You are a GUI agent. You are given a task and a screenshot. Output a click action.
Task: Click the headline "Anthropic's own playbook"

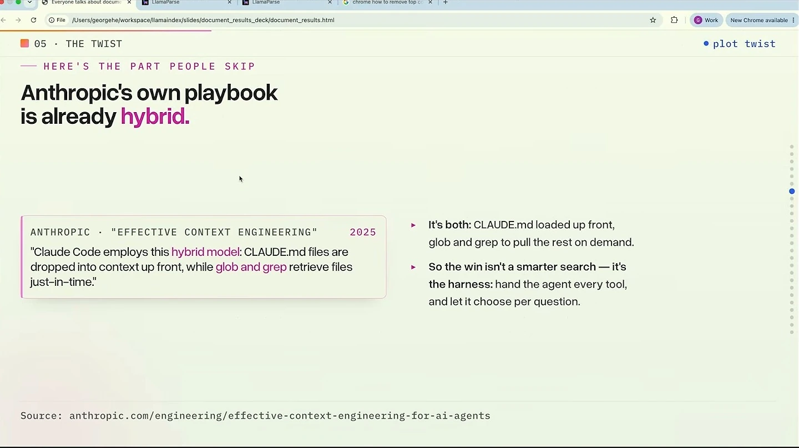(x=149, y=93)
